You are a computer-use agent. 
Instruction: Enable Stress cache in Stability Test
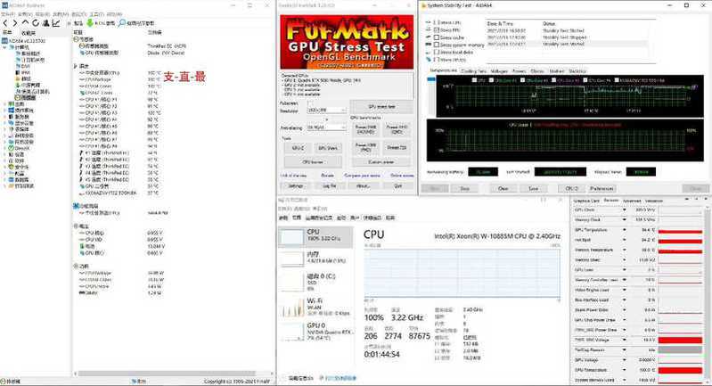437,37
